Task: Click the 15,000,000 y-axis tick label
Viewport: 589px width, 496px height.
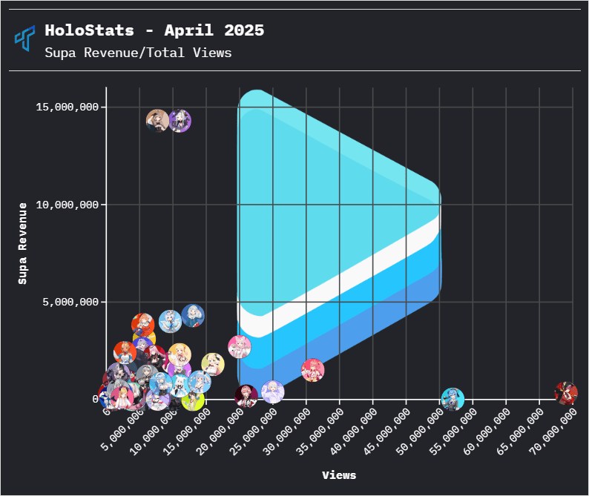Action: 67,107
